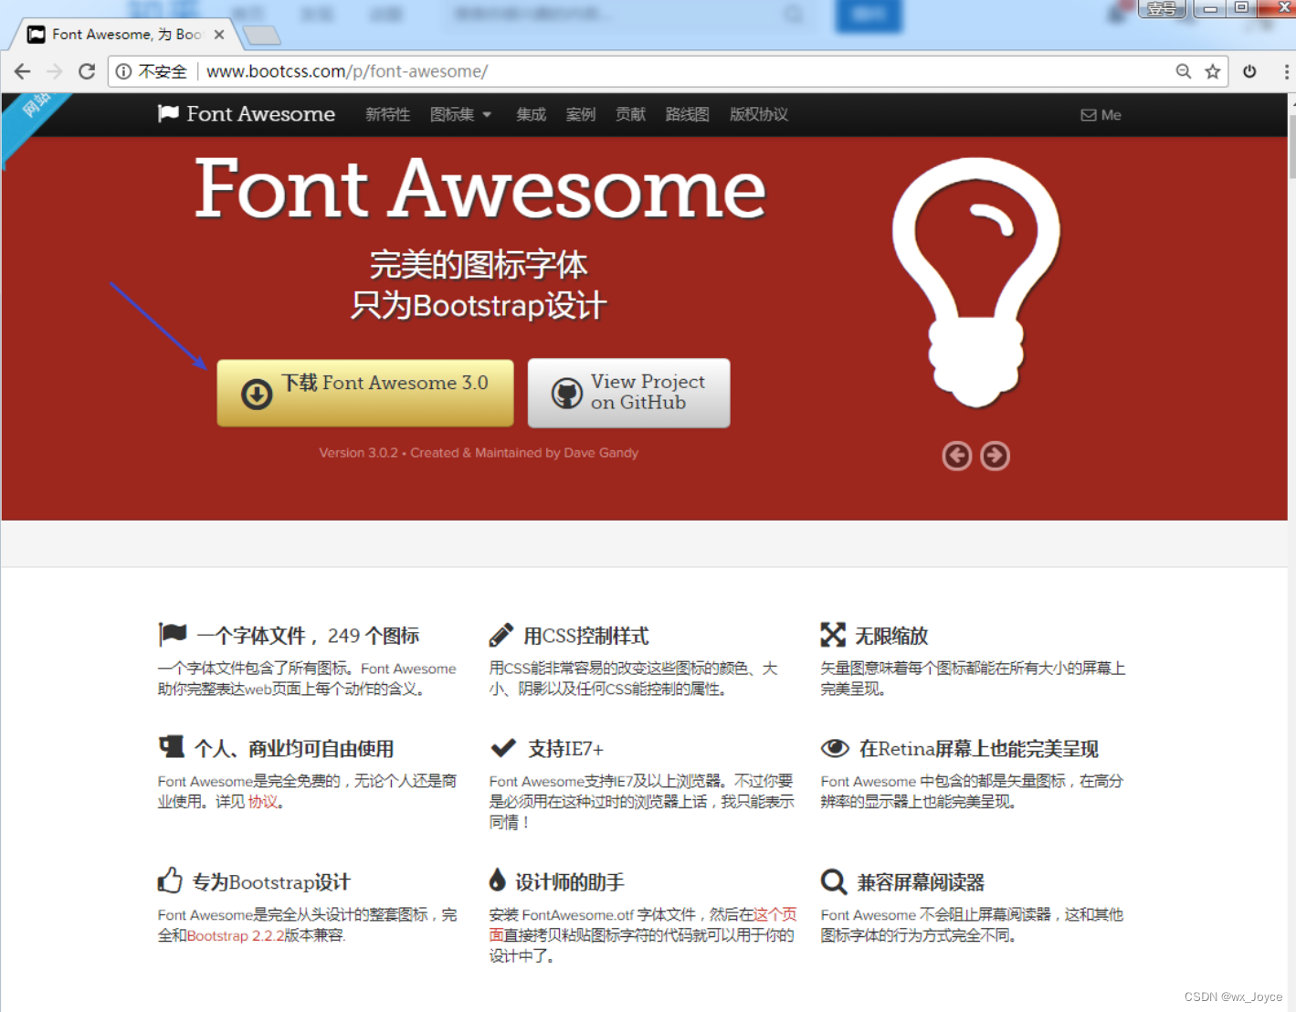The height and width of the screenshot is (1012, 1296).
Task: Click the 专为Bootstrap设计 heading
Action: click(x=271, y=882)
